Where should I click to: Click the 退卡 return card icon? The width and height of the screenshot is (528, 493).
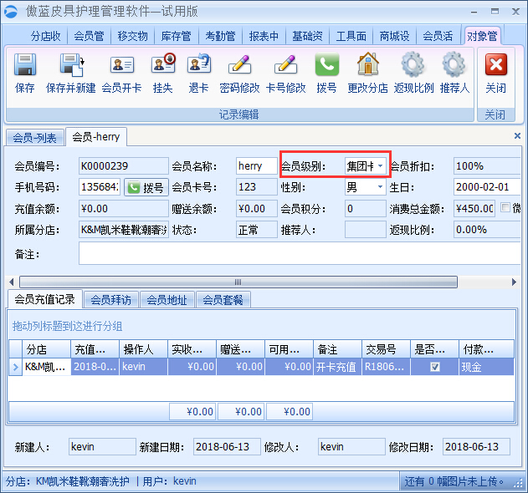(198, 67)
